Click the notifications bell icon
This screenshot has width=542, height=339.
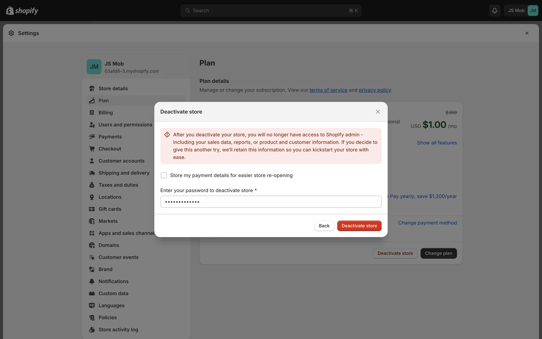point(495,11)
